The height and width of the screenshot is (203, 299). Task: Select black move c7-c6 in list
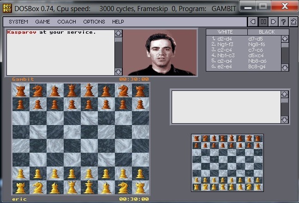click(x=256, y=50)
